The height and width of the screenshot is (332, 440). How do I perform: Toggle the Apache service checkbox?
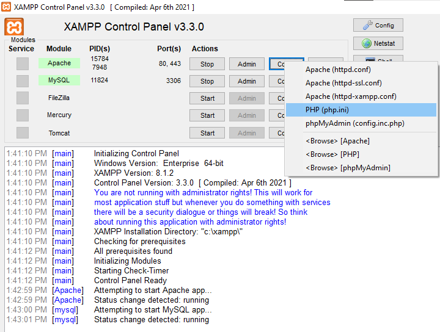(x=23, y=63)
